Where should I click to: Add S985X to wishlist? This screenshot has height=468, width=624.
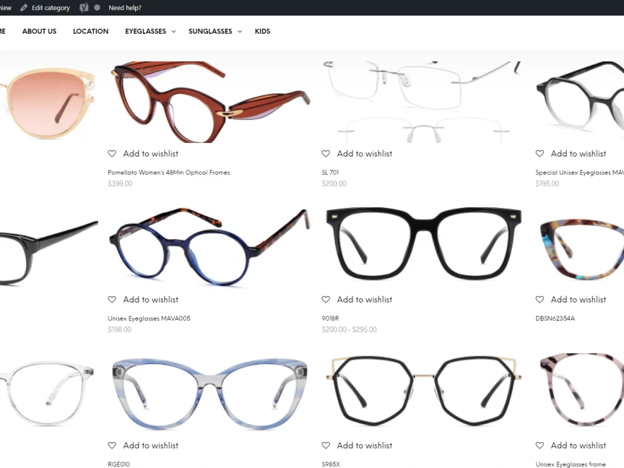pyautogui.click(x=364, y=446)
